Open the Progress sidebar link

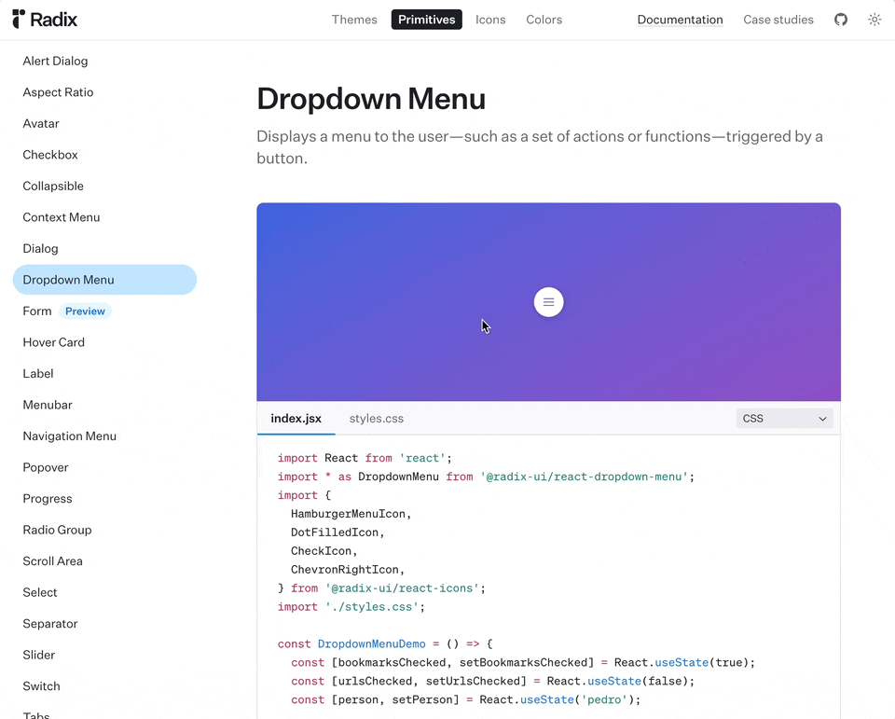tap(48, 499)
